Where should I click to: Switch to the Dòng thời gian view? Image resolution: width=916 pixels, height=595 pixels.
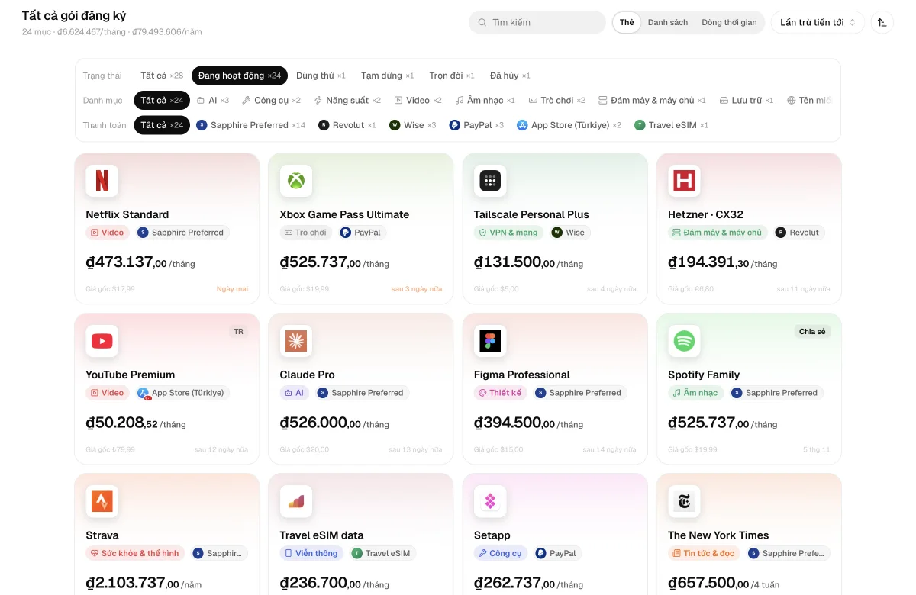[x=729, y=22]
